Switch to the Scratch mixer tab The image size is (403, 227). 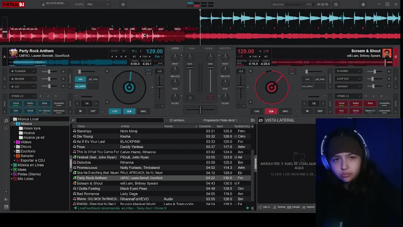209,48
